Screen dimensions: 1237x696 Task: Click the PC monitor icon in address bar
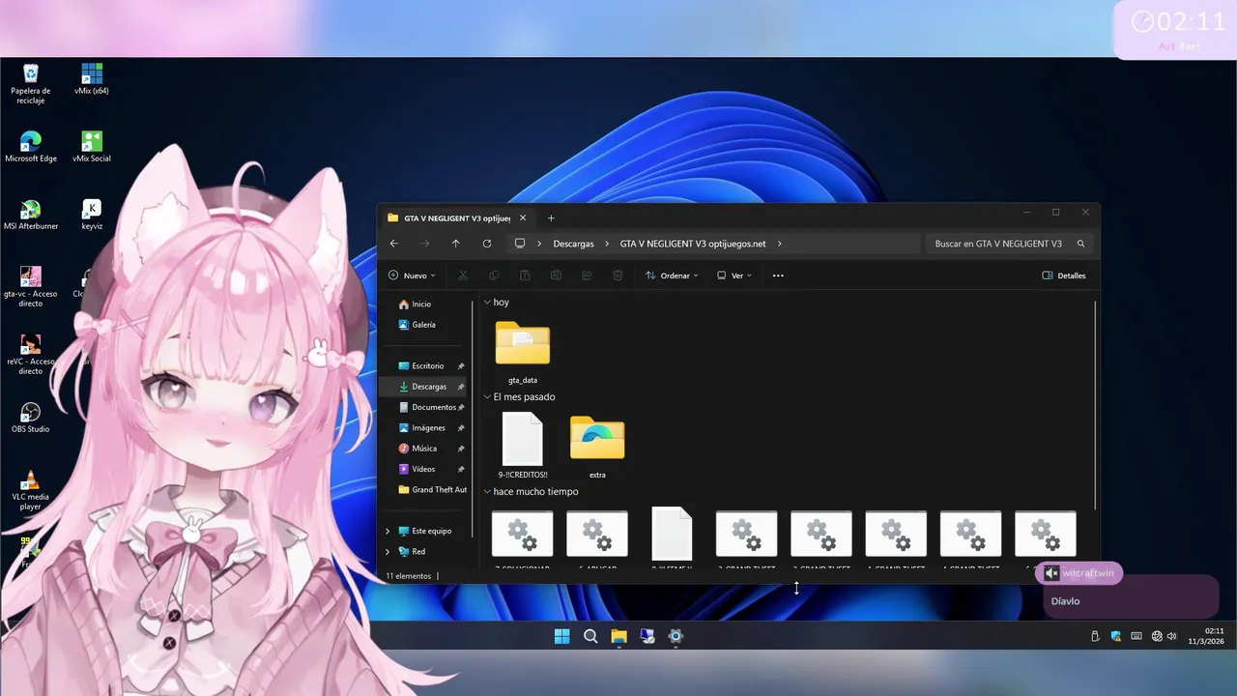(x=520, y=244)
